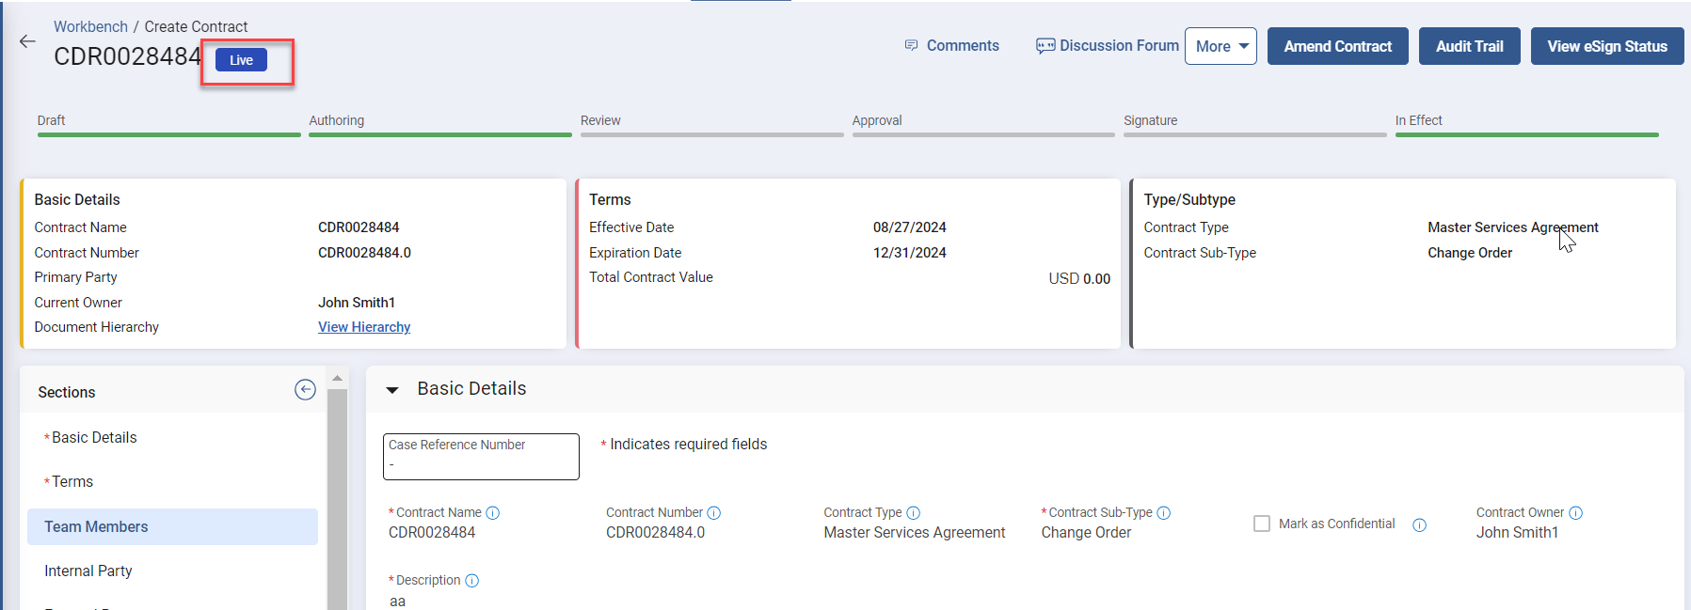Click the In Effect progress stage bar
Screen dimensions: 1691x610
[x=1526, y=134]
